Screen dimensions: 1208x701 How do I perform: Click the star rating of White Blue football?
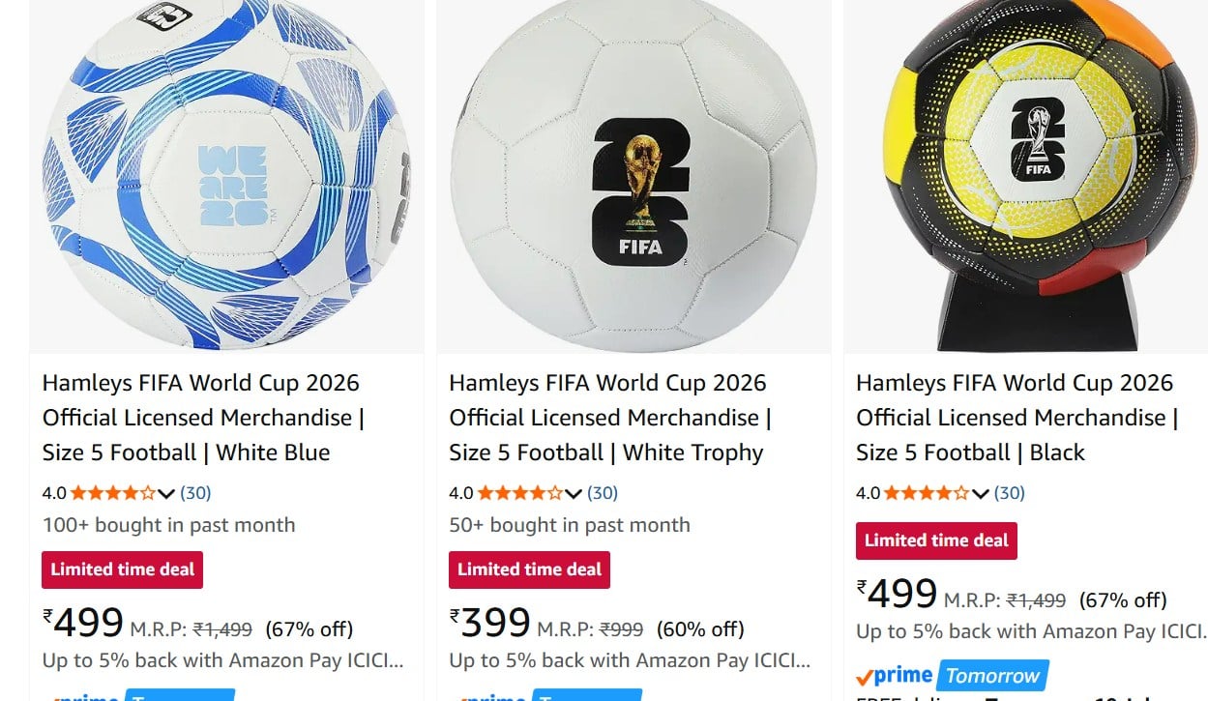[113, 493]
